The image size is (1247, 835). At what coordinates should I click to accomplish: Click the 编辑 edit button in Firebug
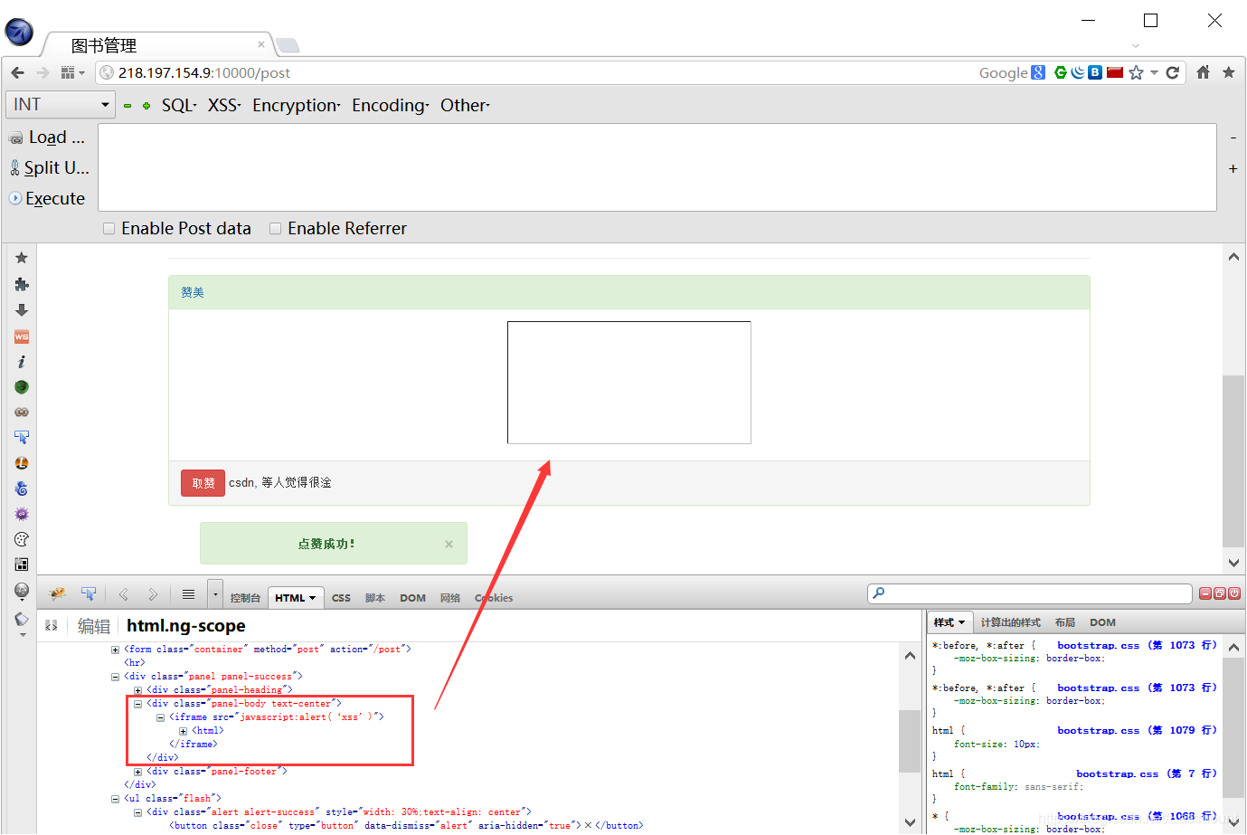tap(94, 626)
